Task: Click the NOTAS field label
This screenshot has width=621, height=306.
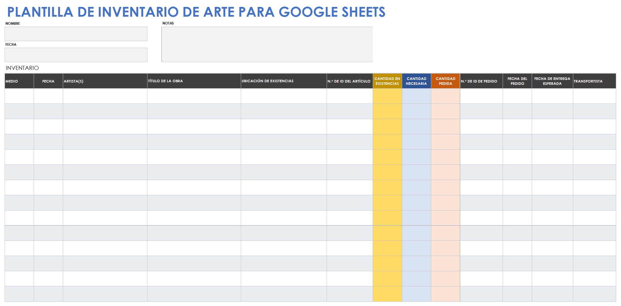Action: coord(168,23)
